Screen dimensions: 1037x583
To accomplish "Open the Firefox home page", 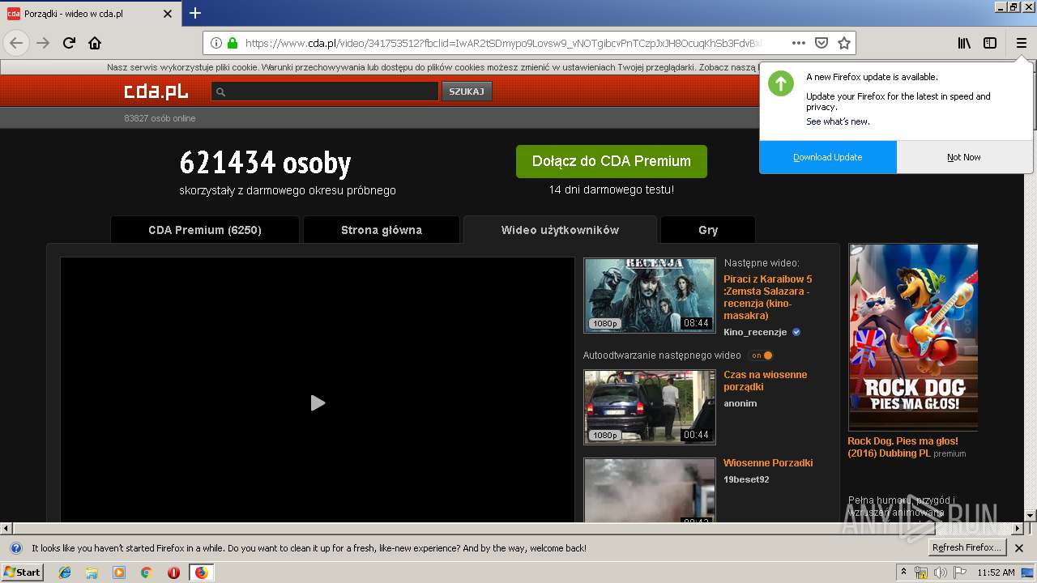I will coord(95,43).
